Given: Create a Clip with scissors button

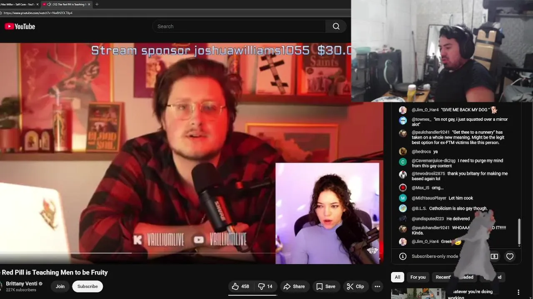Looking at the screenshot, I should [355, 287].
